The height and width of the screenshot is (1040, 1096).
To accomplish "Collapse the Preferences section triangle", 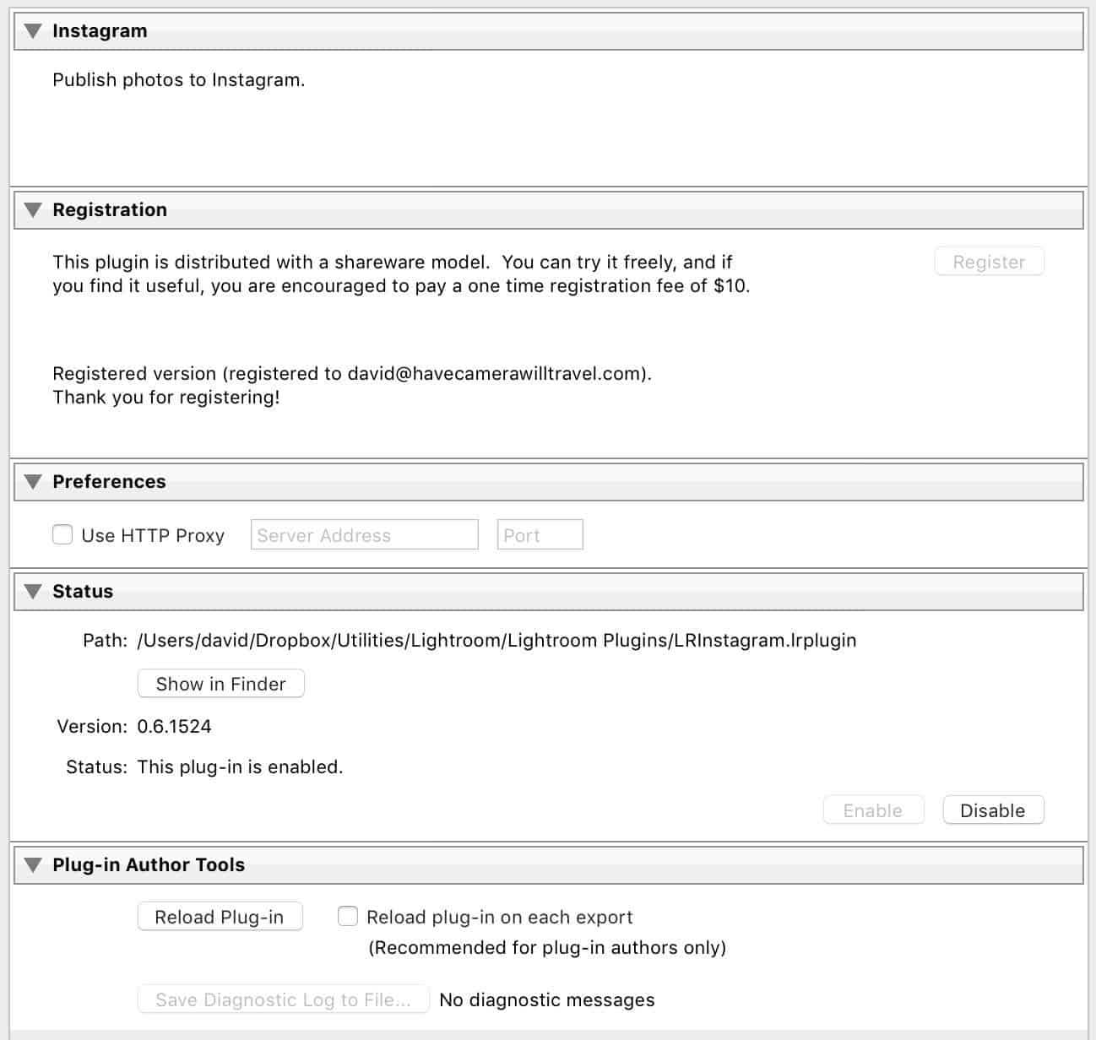I will pos(33,482).
